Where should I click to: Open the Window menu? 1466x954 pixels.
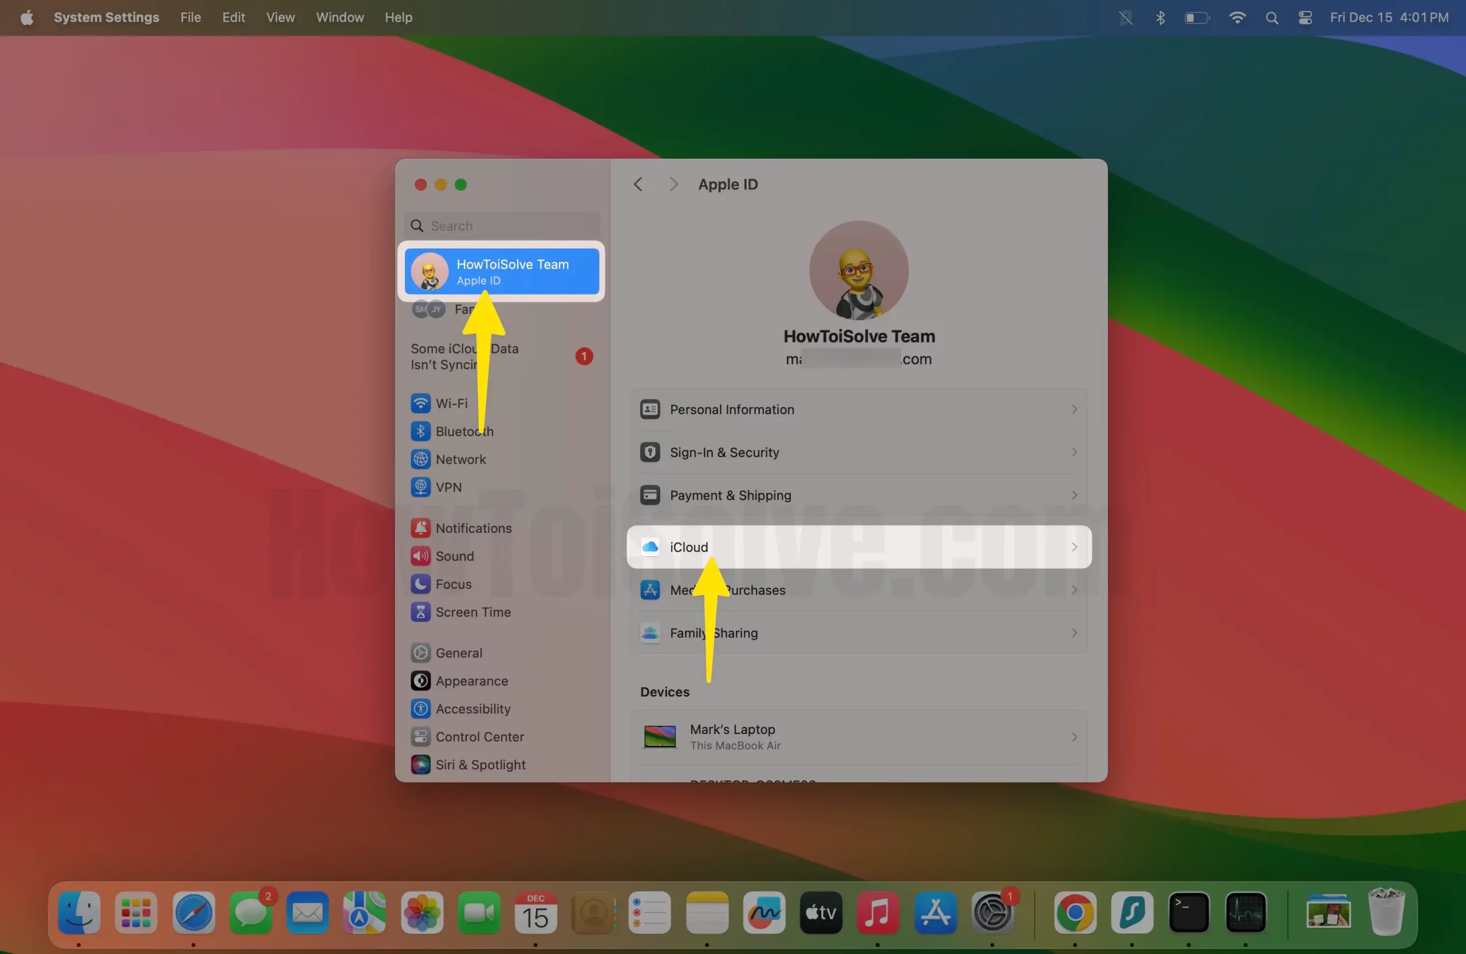coord(340,17)
